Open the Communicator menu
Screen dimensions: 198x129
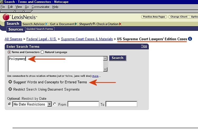[40, 7]
